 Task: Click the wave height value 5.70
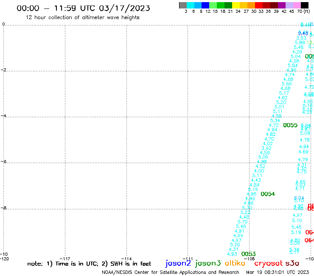[243, 222]
